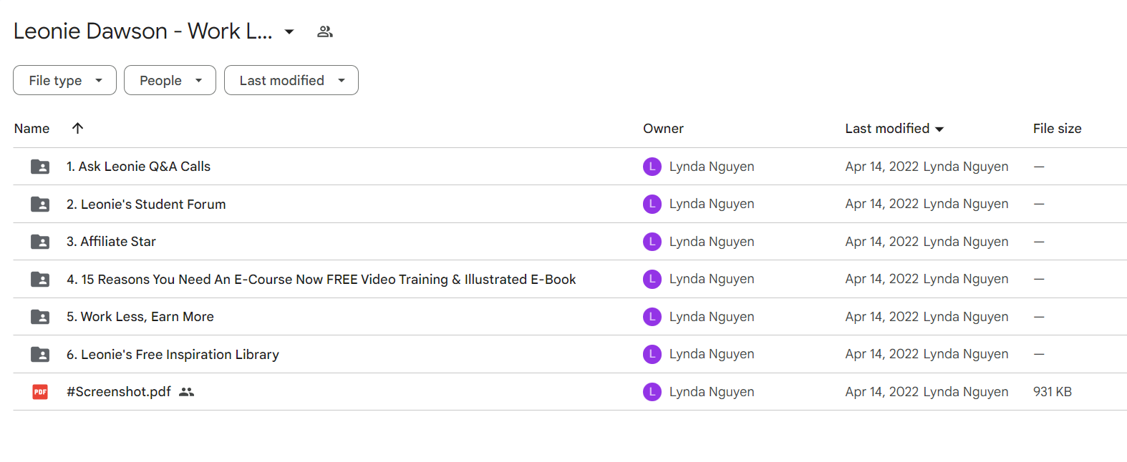Click the Leonie Dawson - Work L... title
Viewport: 1127px width, 462px height.
(143, 31)
